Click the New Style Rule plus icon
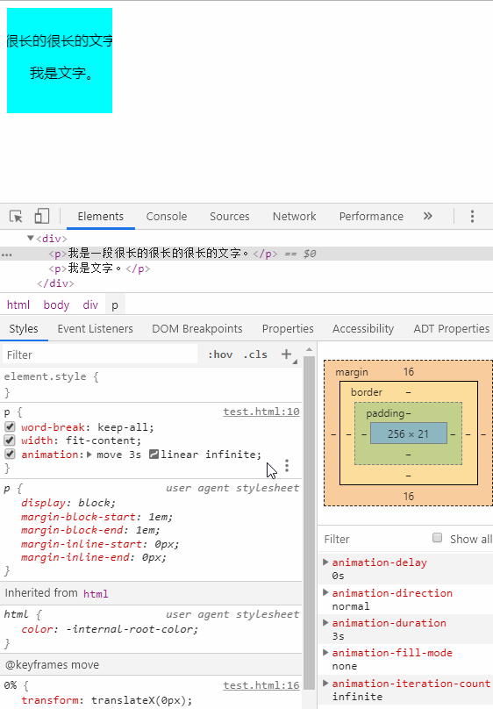493x709 pixels. tap(287, 354)
